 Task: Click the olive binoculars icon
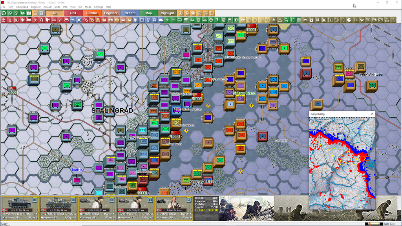305,20
